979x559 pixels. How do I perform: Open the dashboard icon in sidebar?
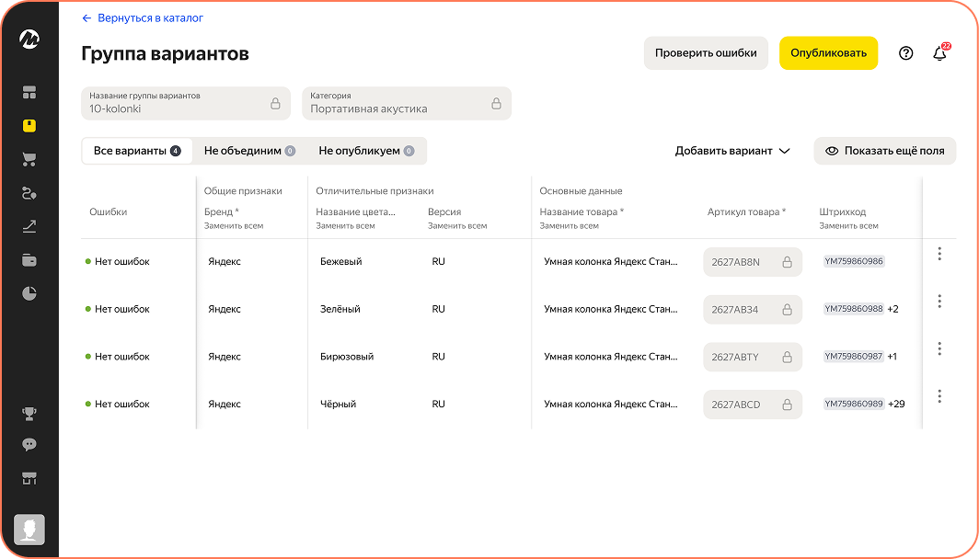pos(29,92)
